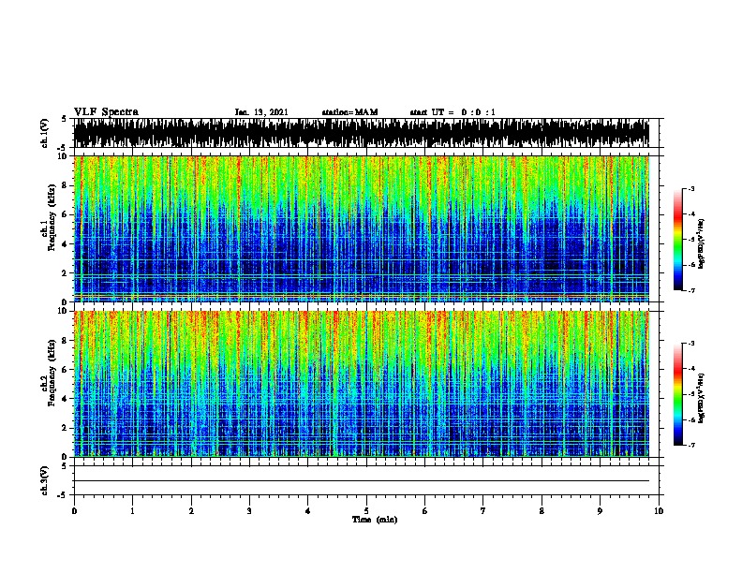The width and height of the screenshot is (742, 573).
Task: Select the "start UT = 0:0:1" text
Action: pos(453,112)
